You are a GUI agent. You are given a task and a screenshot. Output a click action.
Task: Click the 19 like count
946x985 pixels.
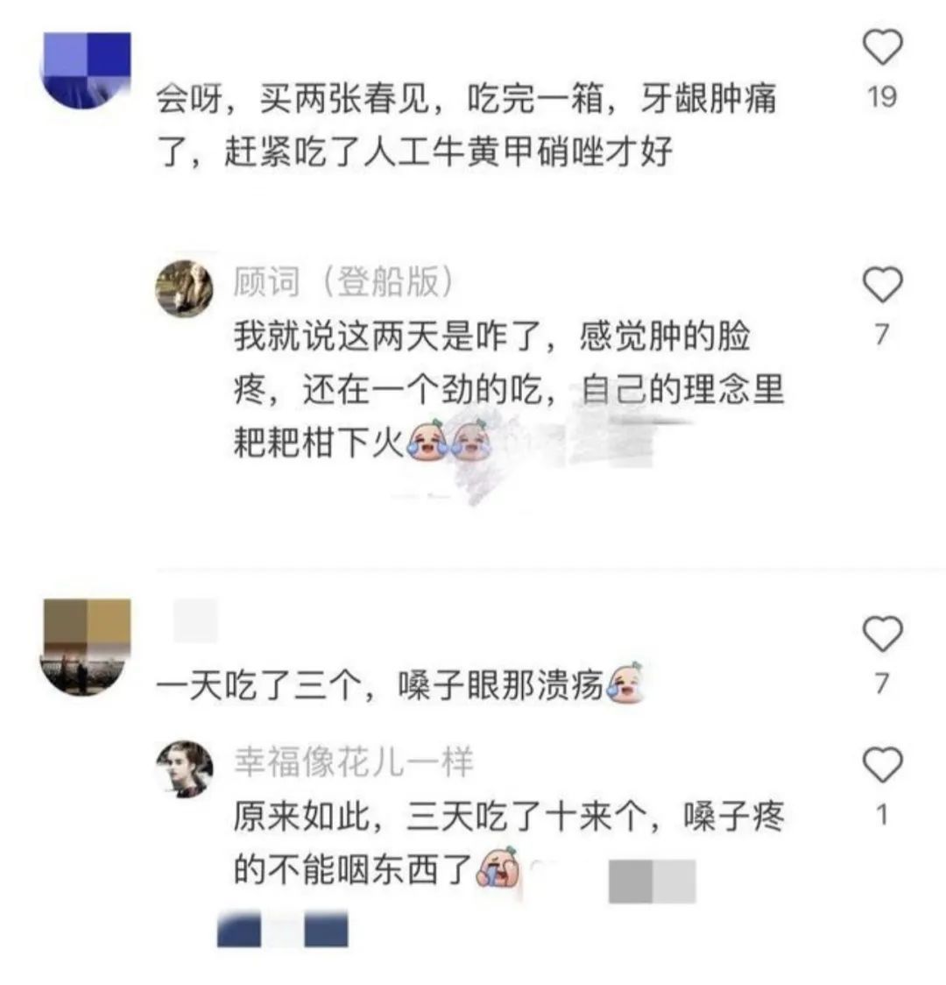pyautogui.click(x=882, y=96)
